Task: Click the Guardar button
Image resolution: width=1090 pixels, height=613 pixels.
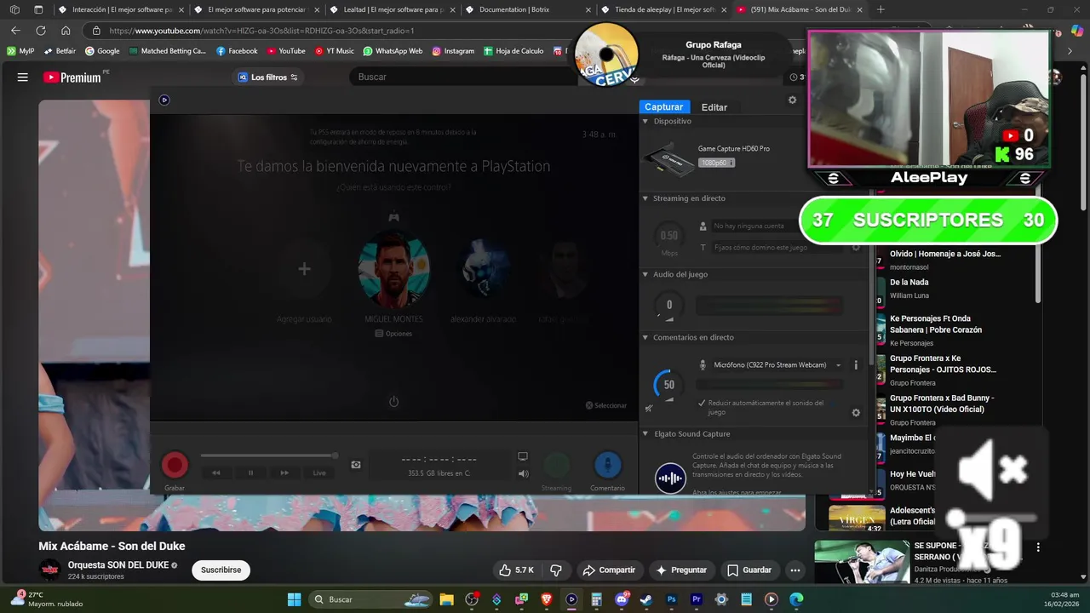Action: click(x=749, y=570)
